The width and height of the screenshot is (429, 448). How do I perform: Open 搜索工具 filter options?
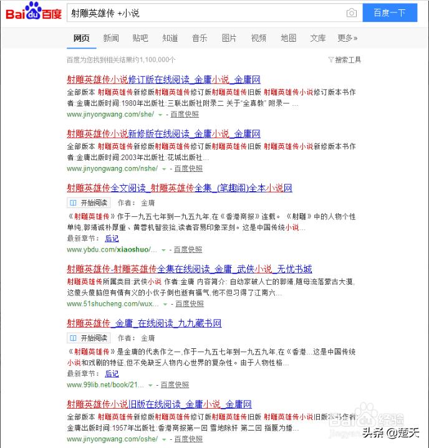pyautogui.click(x=345, y=60)
